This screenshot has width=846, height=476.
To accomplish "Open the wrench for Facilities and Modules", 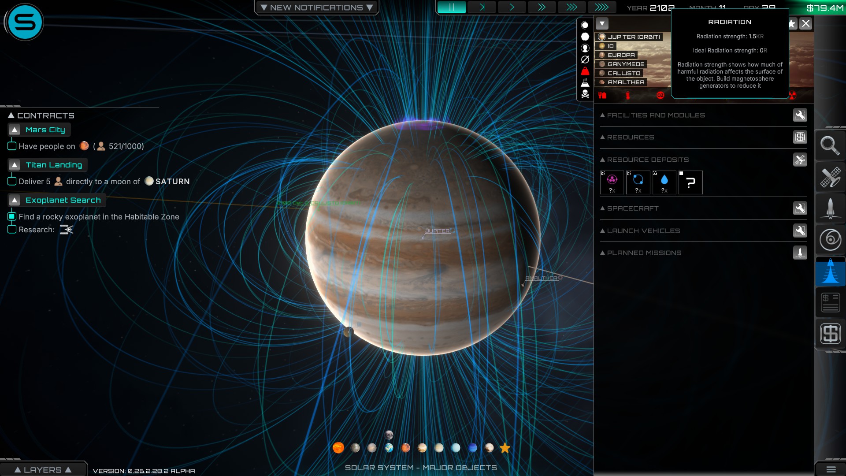I will (800, 115).
